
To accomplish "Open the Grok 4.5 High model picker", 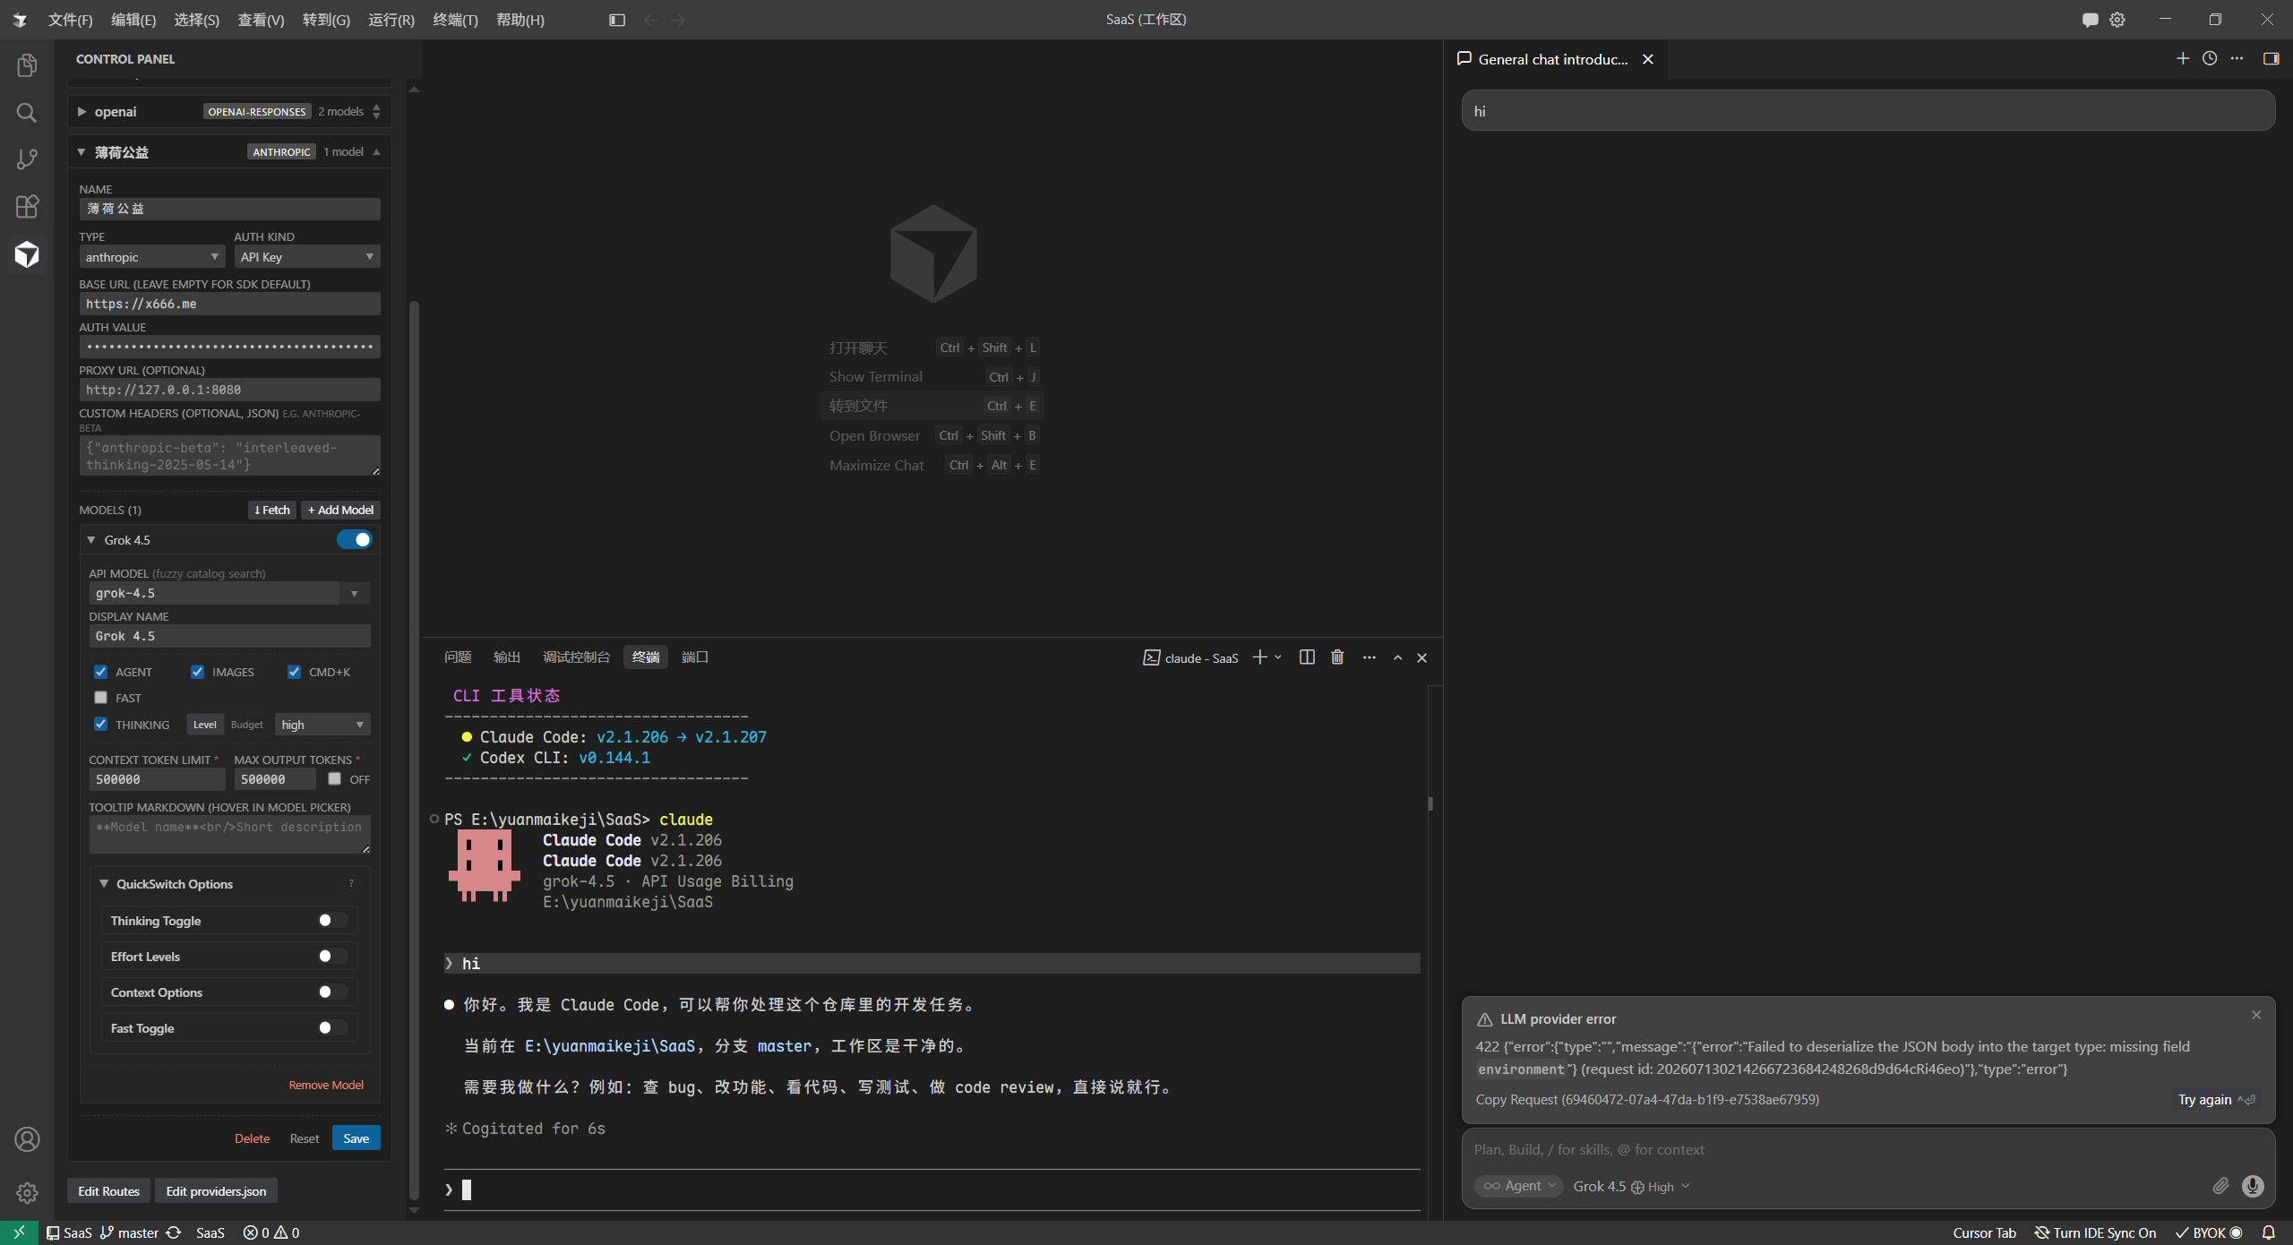I will [x=1632, y=1186].
